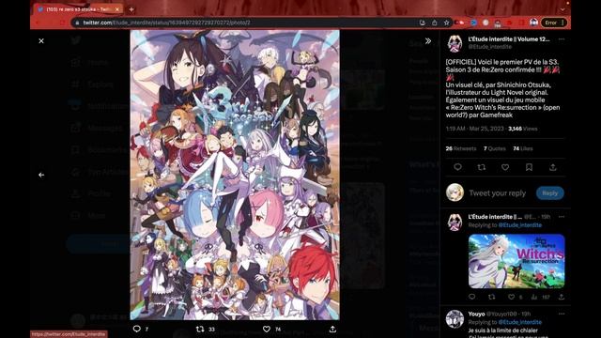Image resolution: width=601 pixels, height=338 pixels.
Task: Open the browser profile avatar next to Error
Action: click(533, 23)
